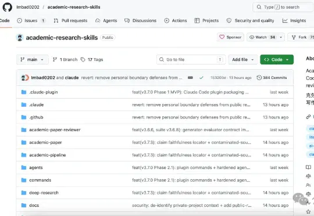Open the Add file dropdown
The image size is (314, 216).
click(x=243, y=60)
